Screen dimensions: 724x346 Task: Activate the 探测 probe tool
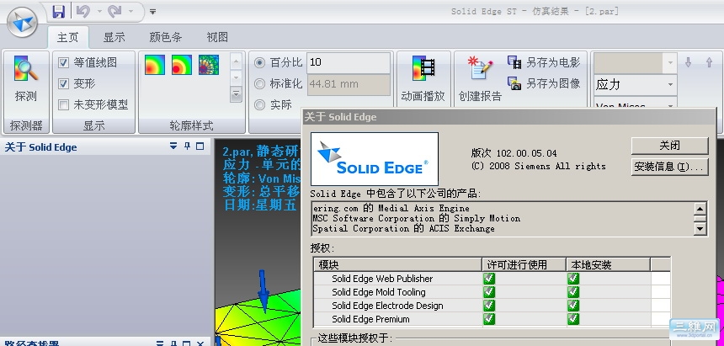point(26,78)
